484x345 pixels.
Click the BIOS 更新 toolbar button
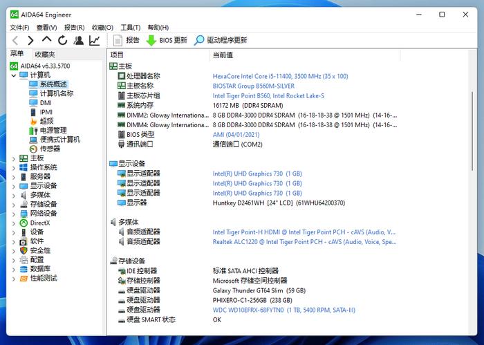coord(167,40)
